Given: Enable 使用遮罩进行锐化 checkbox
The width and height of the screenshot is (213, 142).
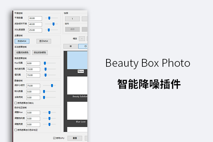Looking at the screenshot, I should point(16,103).
